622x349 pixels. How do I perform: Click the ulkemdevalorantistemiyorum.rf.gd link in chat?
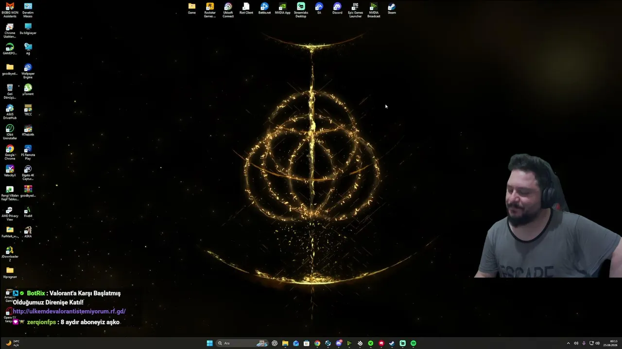click(x=69, y=311)
